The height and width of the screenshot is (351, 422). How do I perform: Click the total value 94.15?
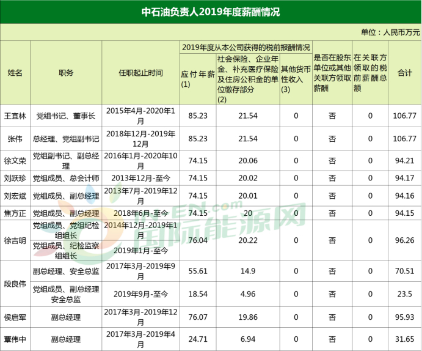click(405, 213)
